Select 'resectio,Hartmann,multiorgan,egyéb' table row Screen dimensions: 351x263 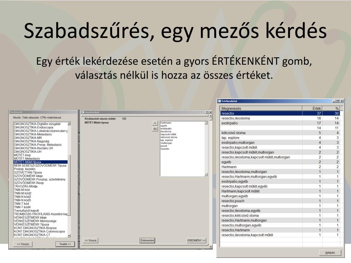coord(280,177)
